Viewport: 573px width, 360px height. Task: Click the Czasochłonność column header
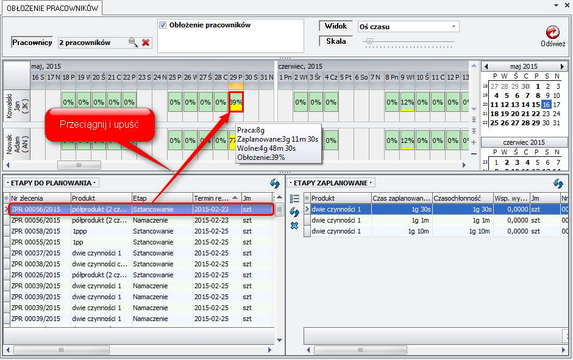click(462, 198)
